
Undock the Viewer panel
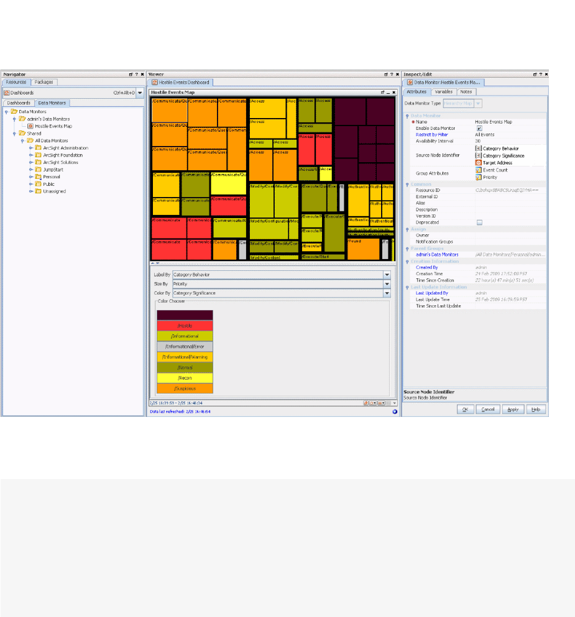pyautogui.click(x=386, y=75)
